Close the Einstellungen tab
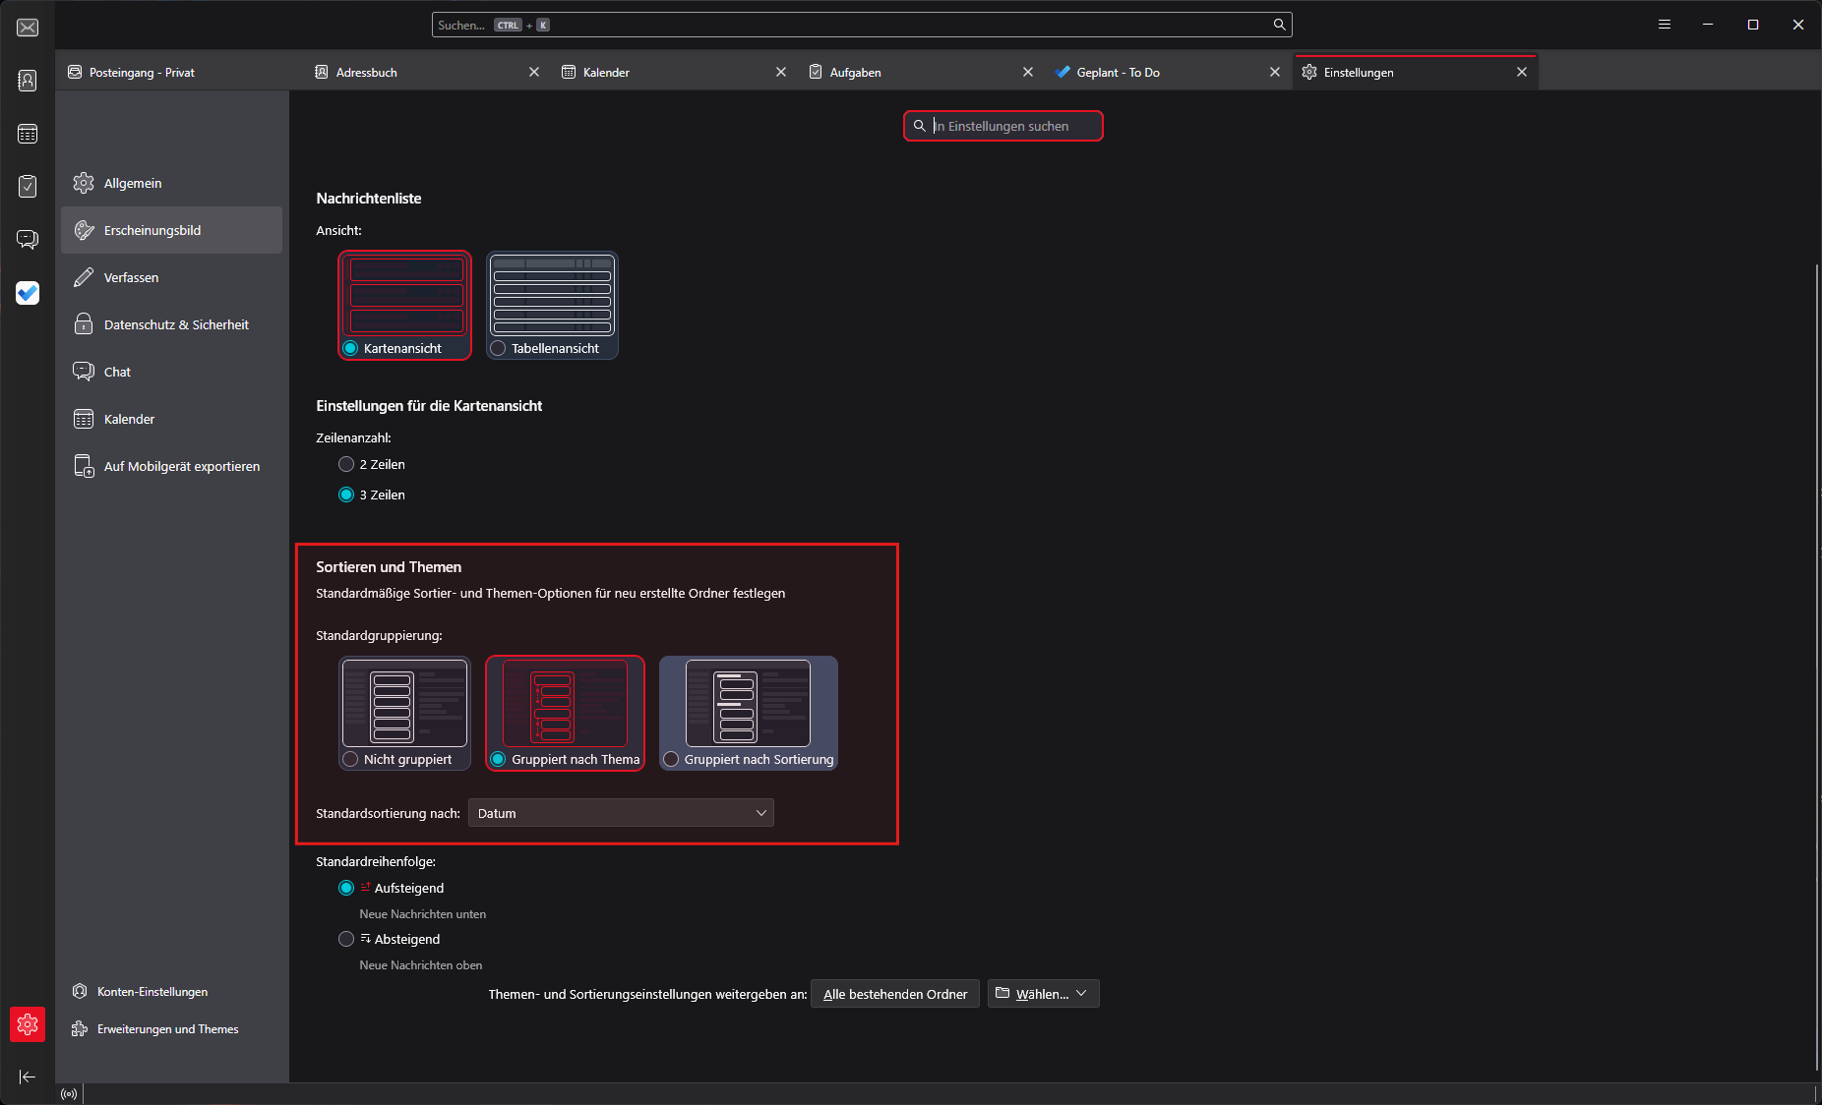1822x1105 pixels. [1522, 72]
